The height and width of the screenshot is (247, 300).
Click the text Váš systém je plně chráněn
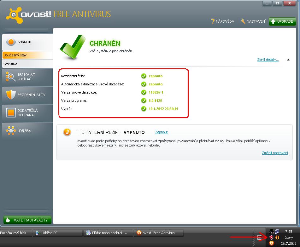click(x=111, y=51)
